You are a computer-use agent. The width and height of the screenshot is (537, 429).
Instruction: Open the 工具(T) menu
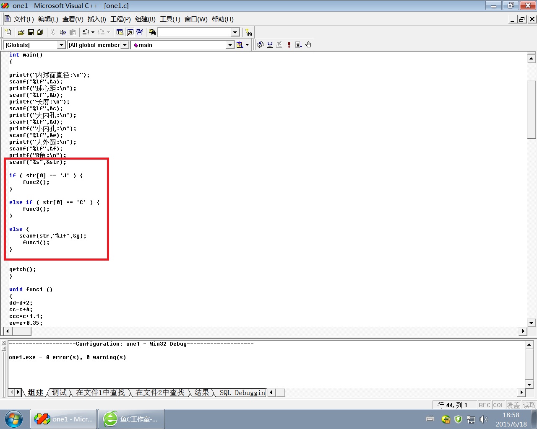click(170, 19)
